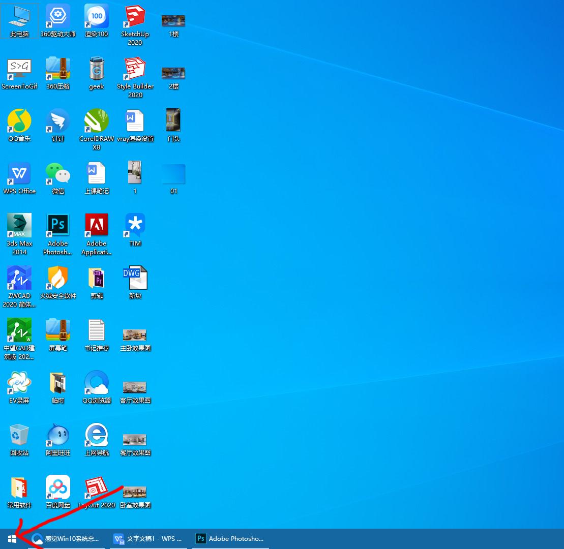Image resolution: width=564 pixels, height=549 pixels.
Task: Open 火绒安全软件 security software
Action: 57,279
